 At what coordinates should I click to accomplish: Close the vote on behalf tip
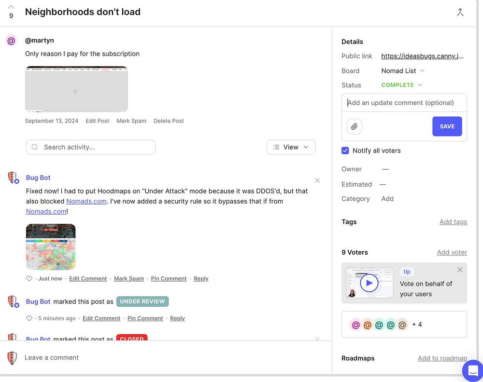[460, 270]
